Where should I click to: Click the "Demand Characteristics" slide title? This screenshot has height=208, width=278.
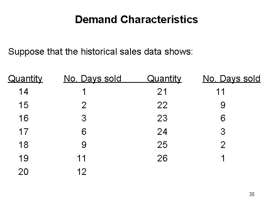(x=136, y=19)
